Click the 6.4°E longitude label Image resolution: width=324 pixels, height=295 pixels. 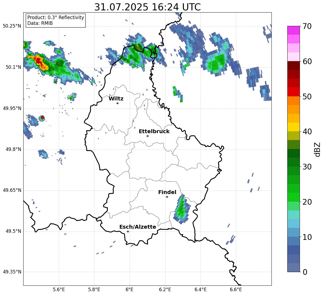point(200,290)
